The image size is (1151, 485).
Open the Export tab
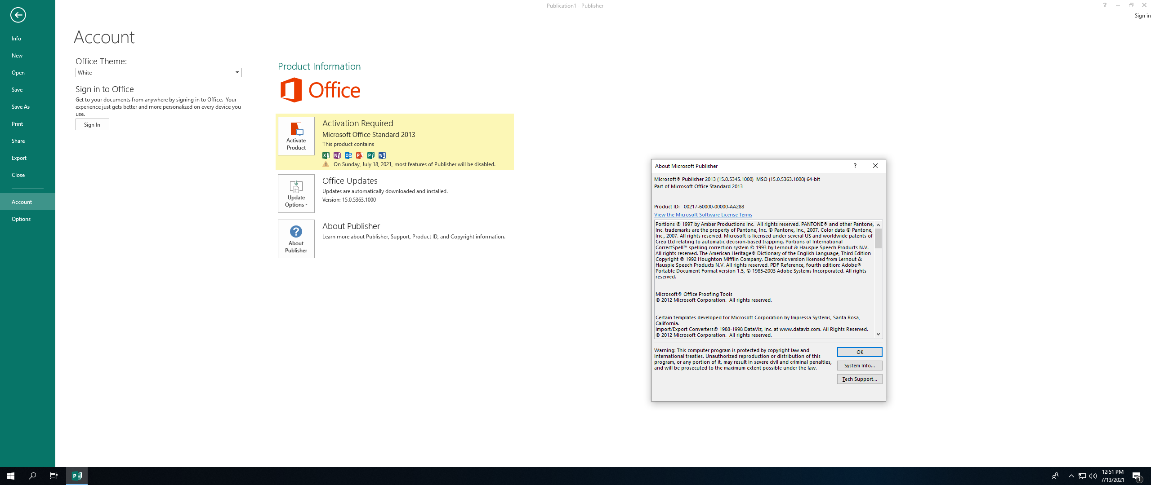coord(27,158)
